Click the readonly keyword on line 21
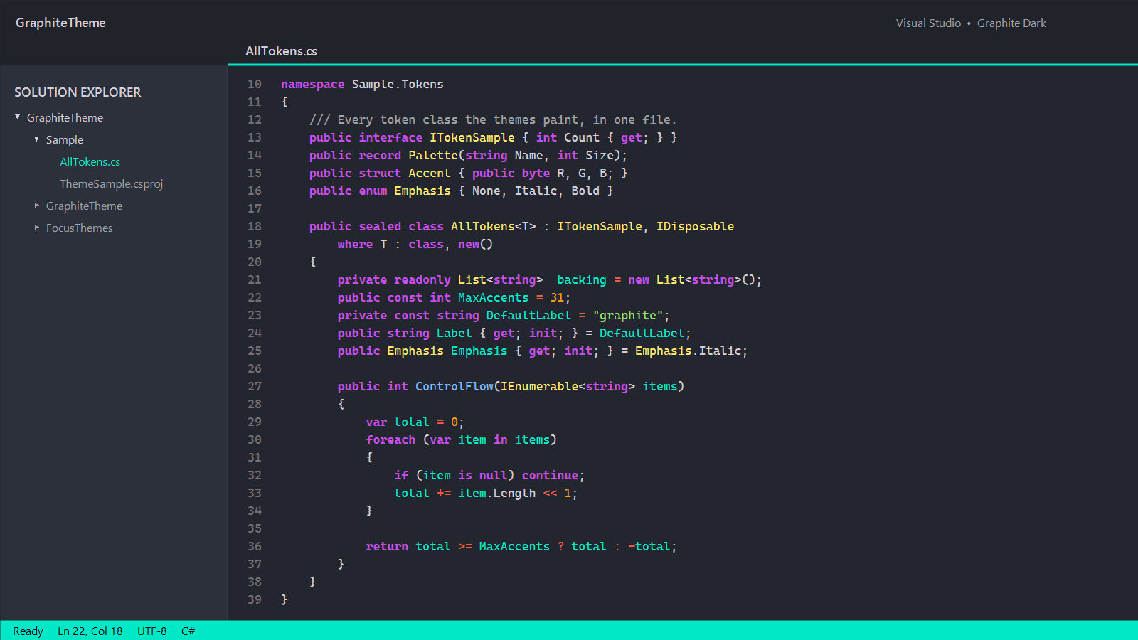The width and height of the screenshot is (1138, 640). 422,279
